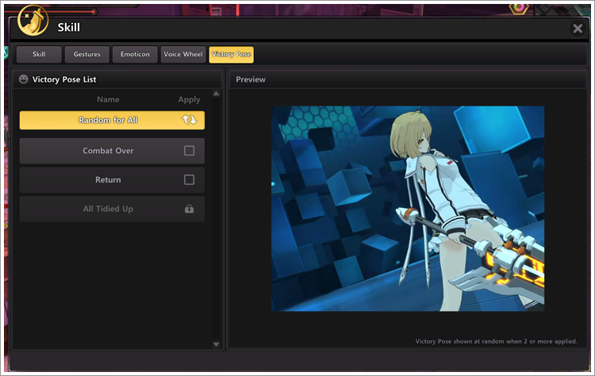The height and width of the screenshot is (376, 595).
Task: Select the Victory Pose tab
Action: 231,54
